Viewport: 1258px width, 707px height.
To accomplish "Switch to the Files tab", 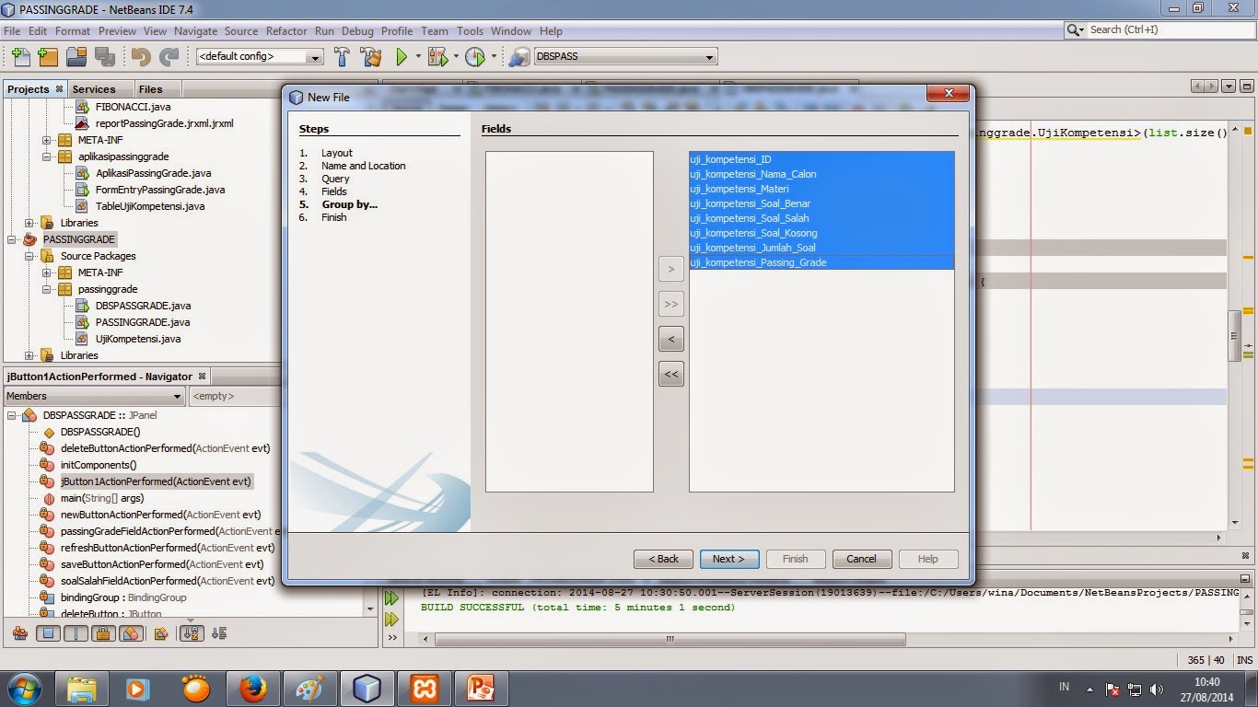I will tap(150, 89).
